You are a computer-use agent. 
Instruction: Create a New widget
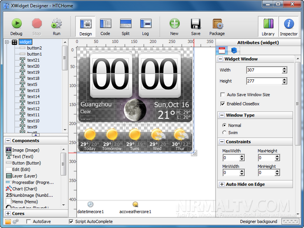(x=174, y=27)
